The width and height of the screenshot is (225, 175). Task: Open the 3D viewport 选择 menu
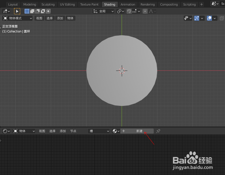pos(49,18)
